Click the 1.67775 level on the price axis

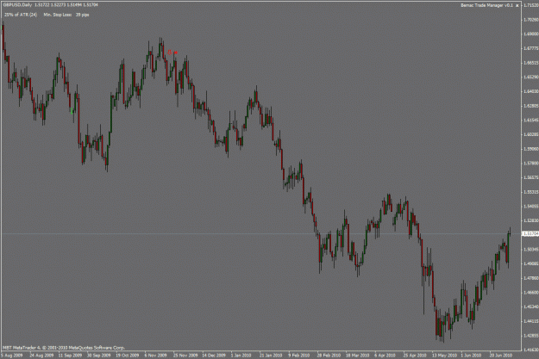click(x=531, y=48)
